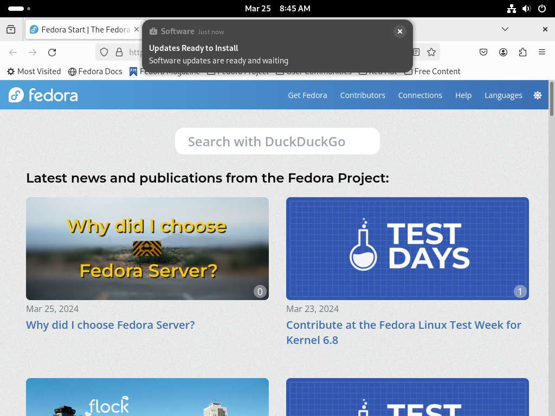The height and width of the screenshot is (416, 555).
Task: Dismiss the Software updates notification
Action: point(400,31)
